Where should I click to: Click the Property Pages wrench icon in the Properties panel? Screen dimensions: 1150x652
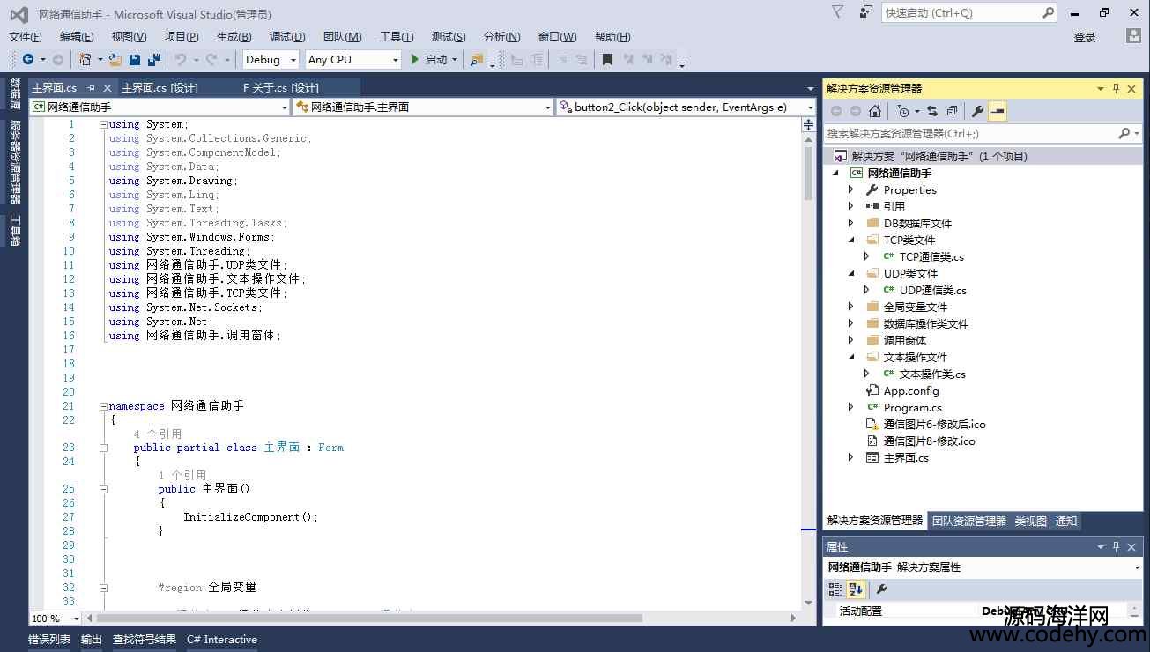(x=880, y=589)
